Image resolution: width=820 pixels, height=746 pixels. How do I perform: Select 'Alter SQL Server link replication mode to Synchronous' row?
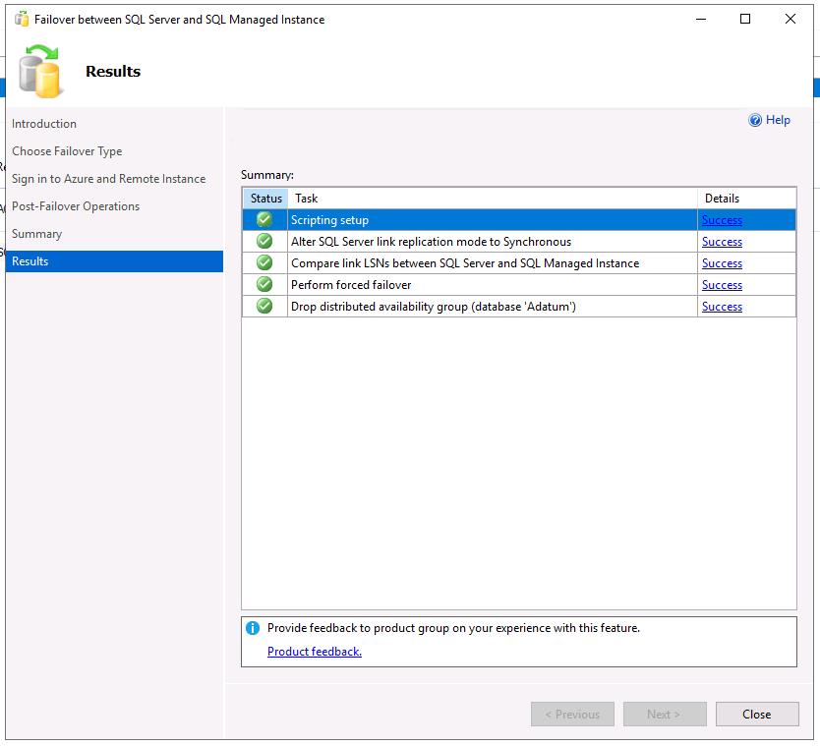click(519, 241)
